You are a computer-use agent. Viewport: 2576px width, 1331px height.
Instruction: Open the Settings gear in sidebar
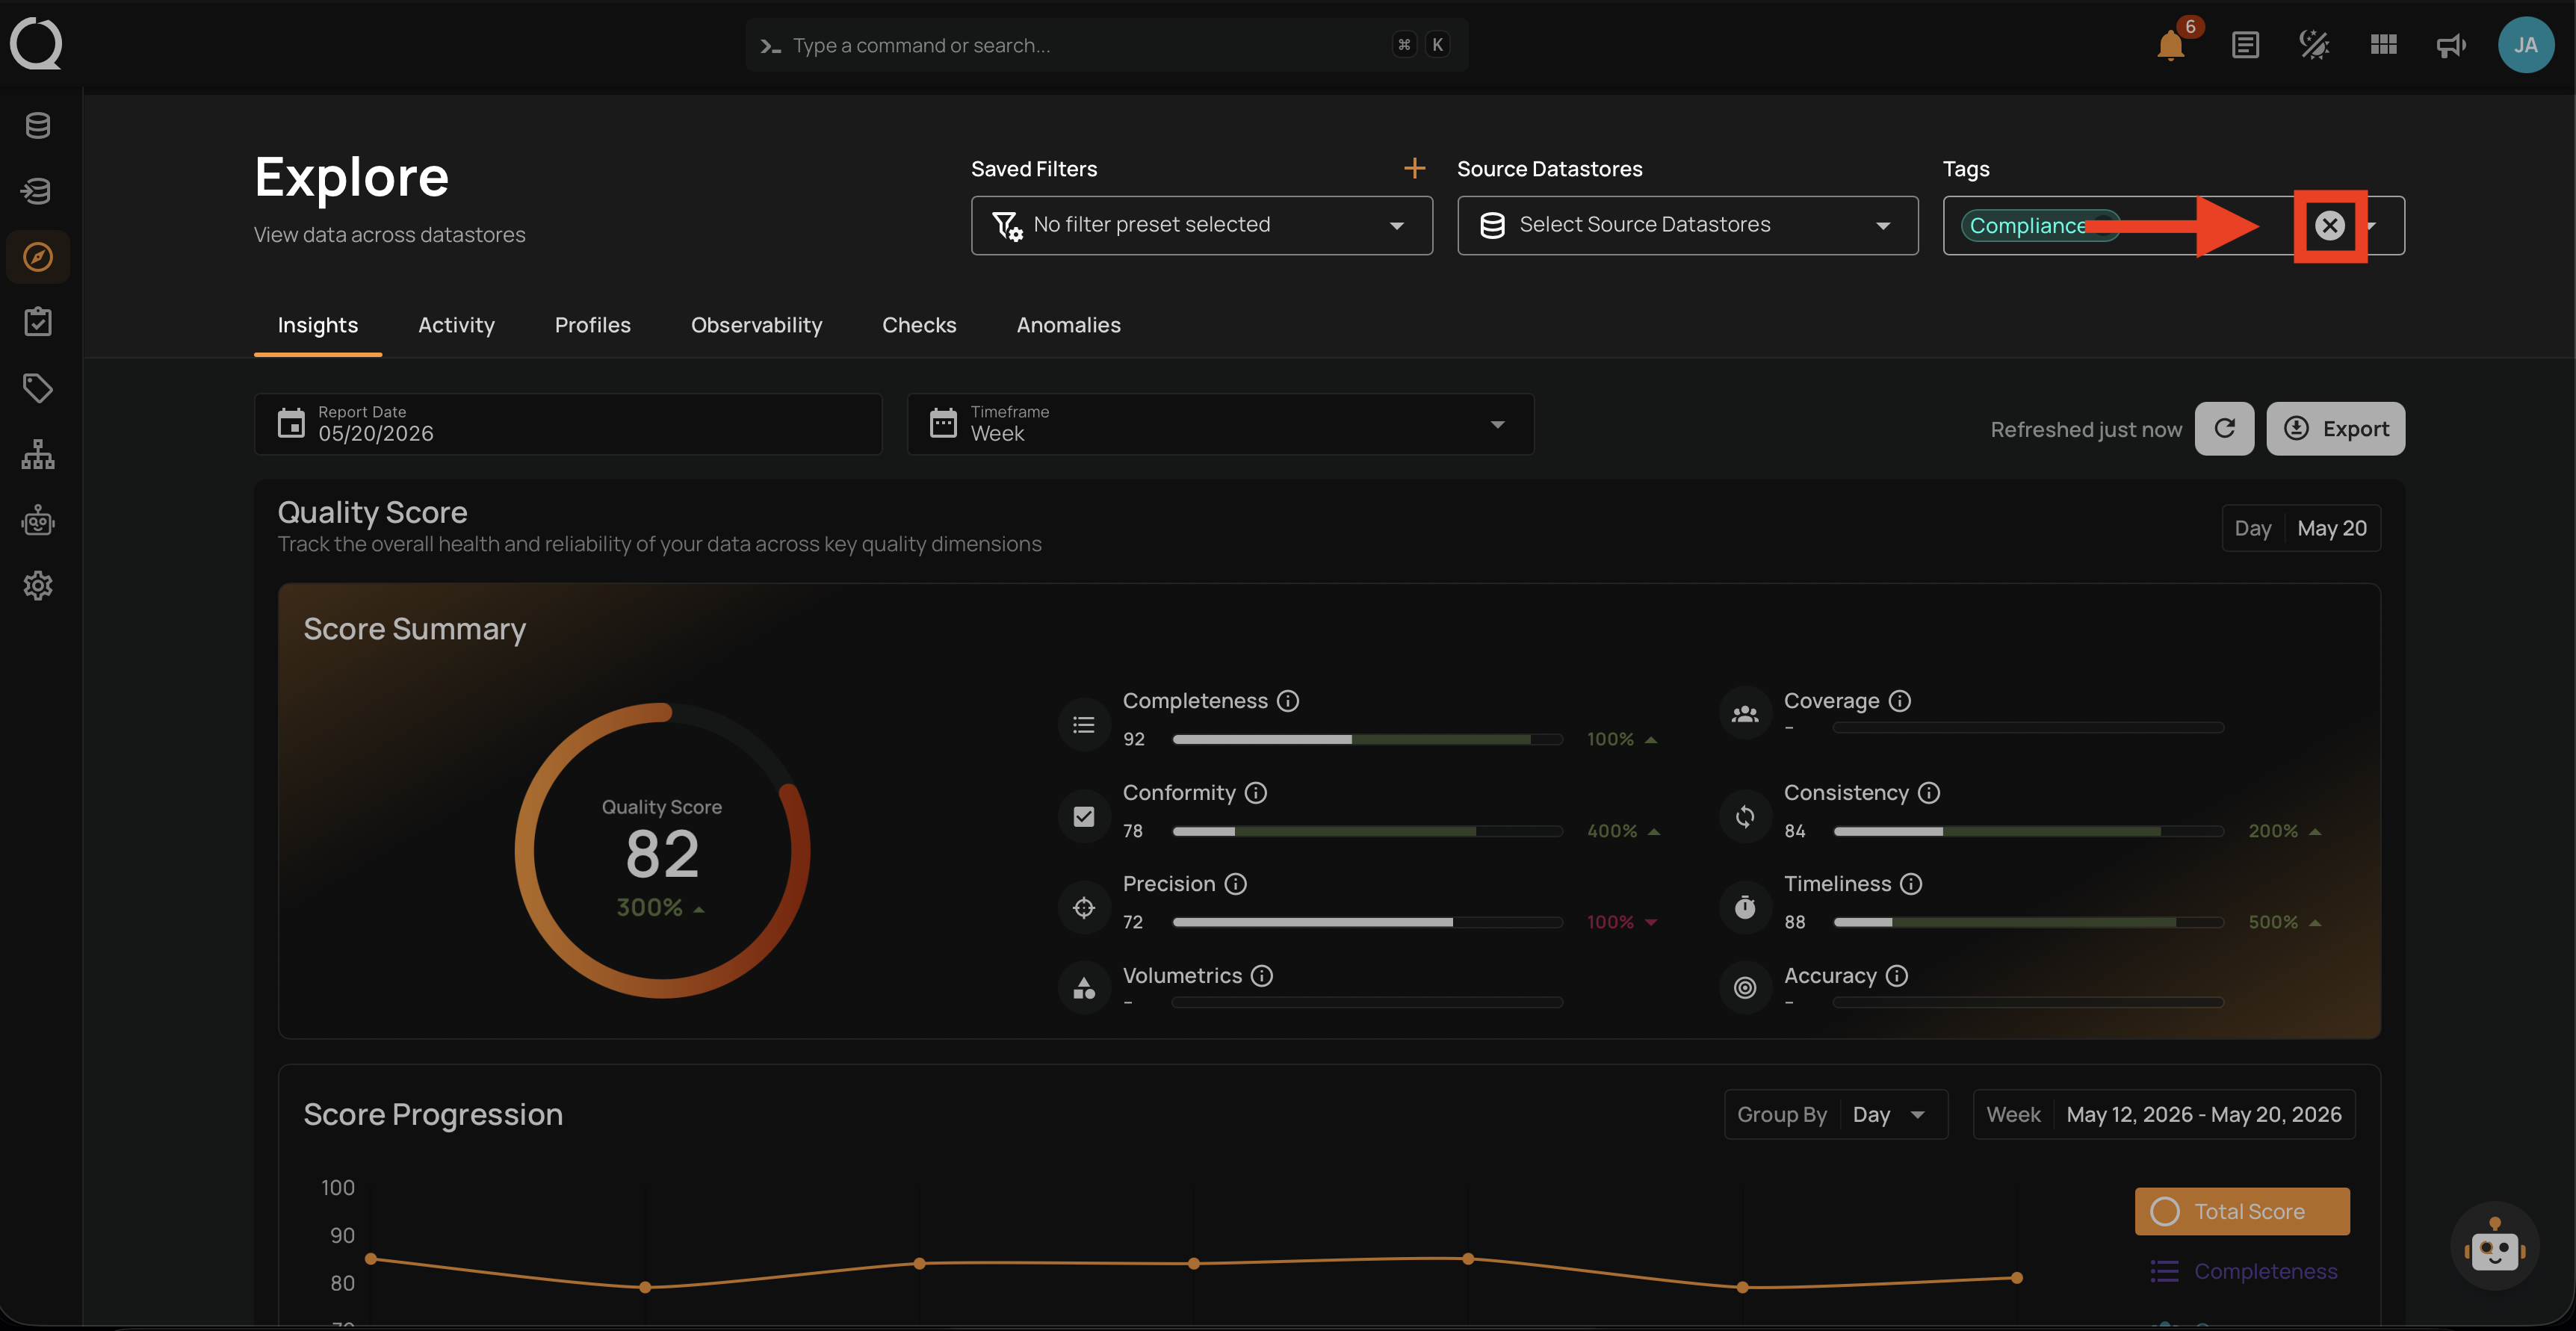(x=38, y=585)
